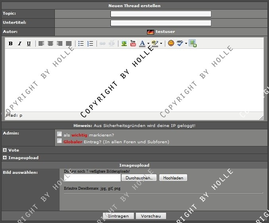Insert a bulleted list
The height and width of the screenshot is (223, 269).
pos(81,44)
